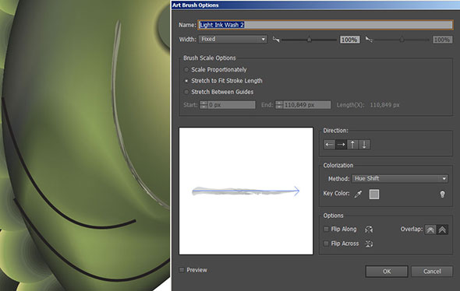Screen dimensions: 460x291
Task: Select Scale Proportionately radio option
Action: click(186, 70)
